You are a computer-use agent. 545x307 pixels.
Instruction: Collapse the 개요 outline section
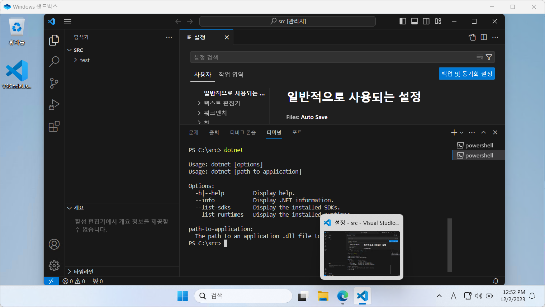[x=122, y=208]
